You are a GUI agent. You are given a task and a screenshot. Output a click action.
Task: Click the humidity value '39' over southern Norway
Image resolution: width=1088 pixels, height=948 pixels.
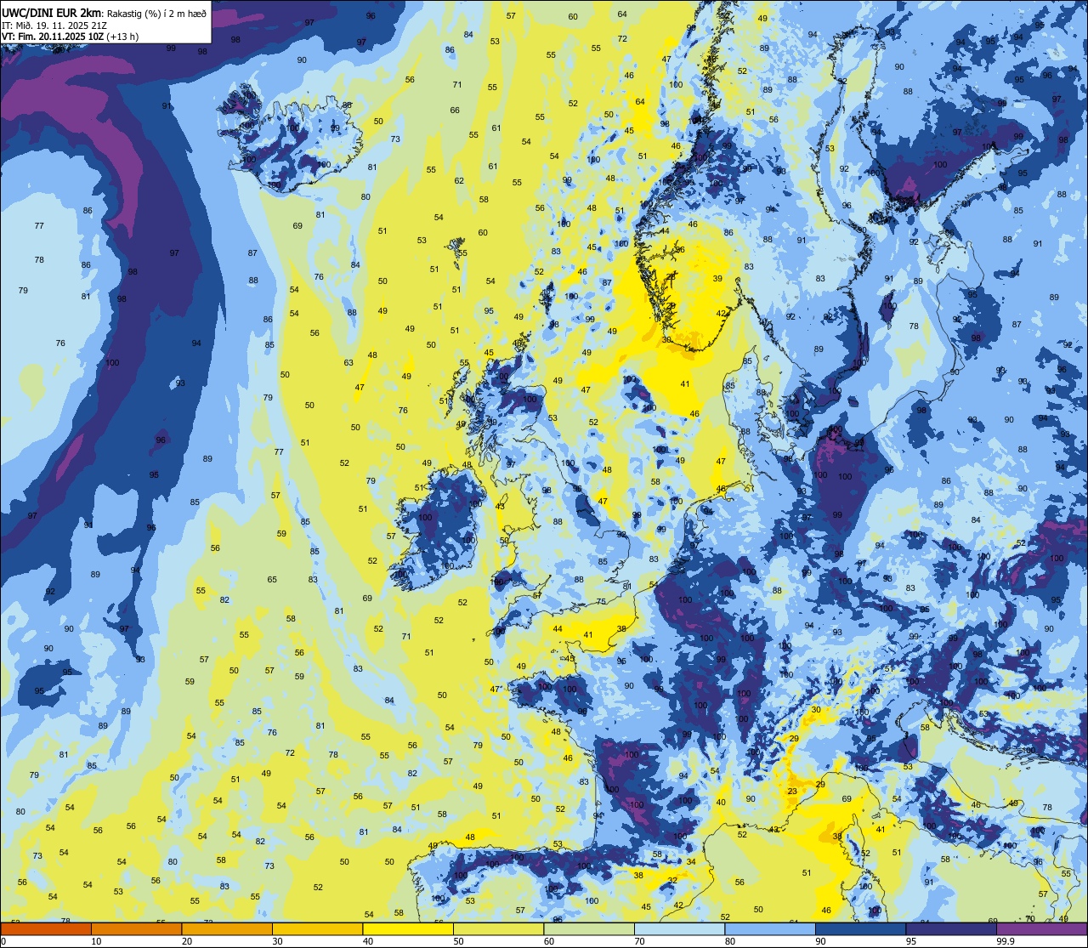click(717, 279)
